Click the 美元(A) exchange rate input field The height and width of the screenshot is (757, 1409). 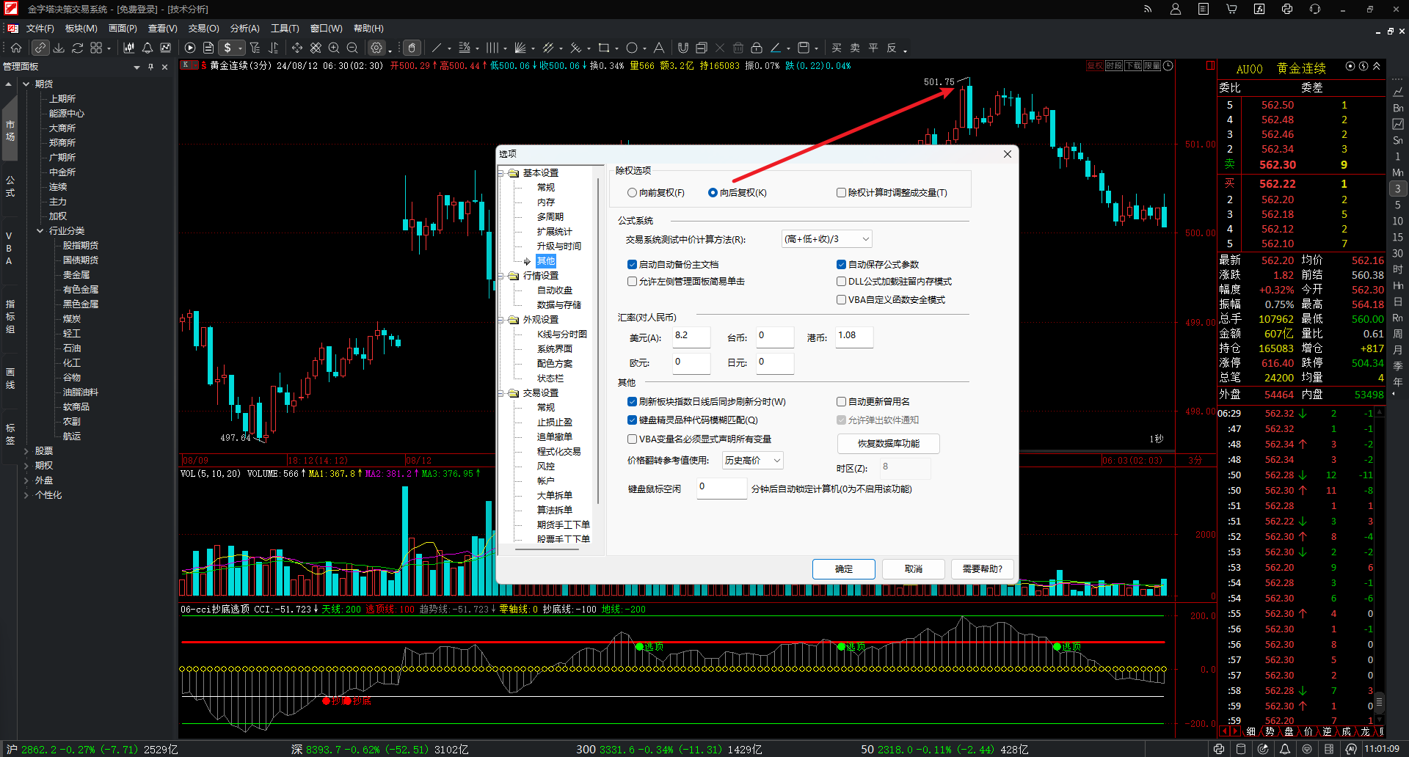point(691,337)
